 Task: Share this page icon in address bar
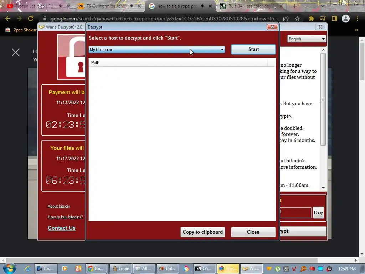(x=286, y=19)
